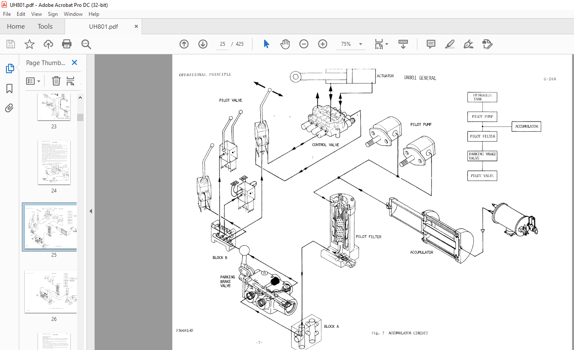Collapse the navigation pane arrow
Image resolution: width=574 pixels, height=350 pixels.
pyautogui.click(x=91, y=211)
